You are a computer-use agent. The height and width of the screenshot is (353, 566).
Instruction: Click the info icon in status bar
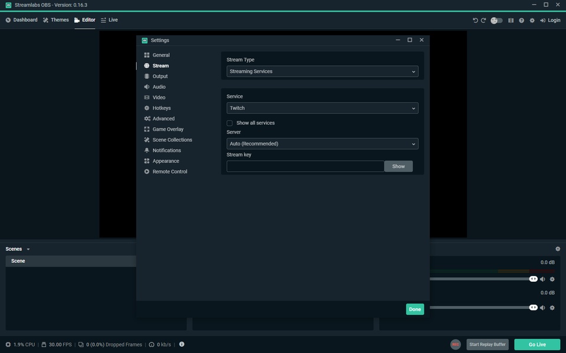click(x=182, y=344)
